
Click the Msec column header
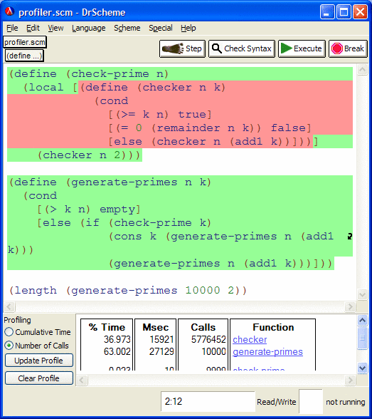(x=156, y=327)
